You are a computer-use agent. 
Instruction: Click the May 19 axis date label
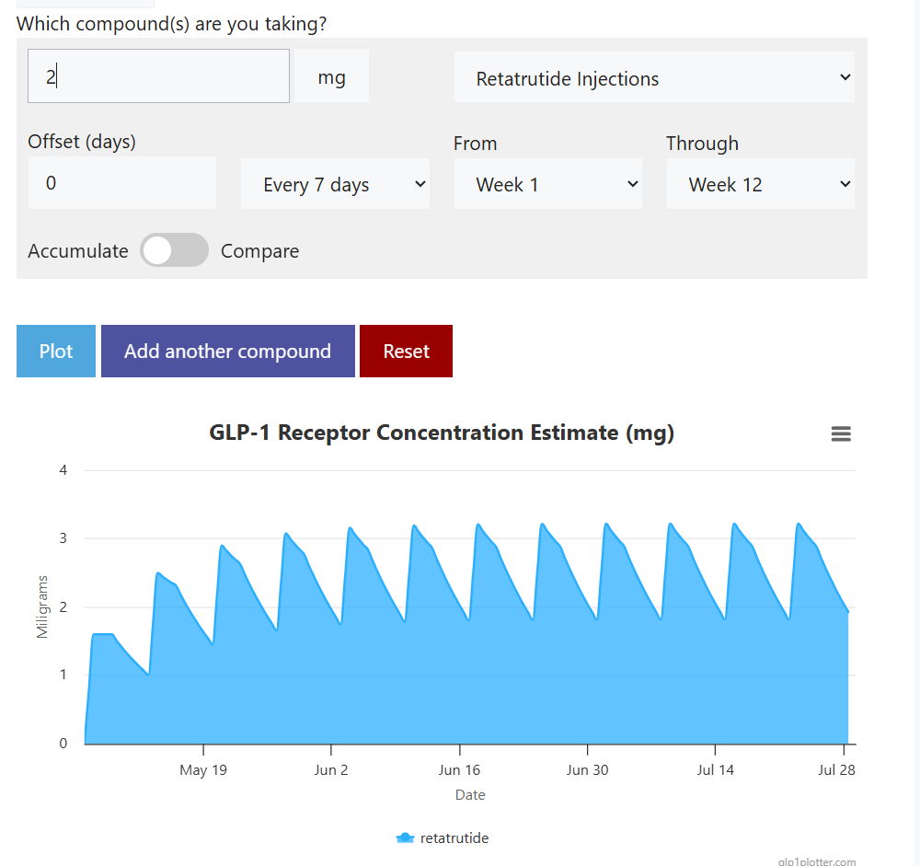tap(203, 769)
